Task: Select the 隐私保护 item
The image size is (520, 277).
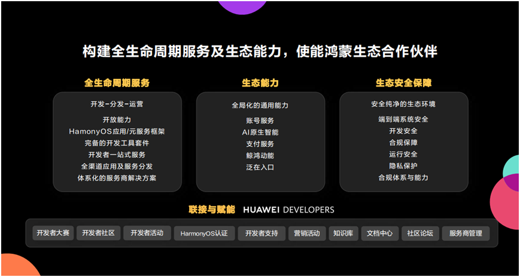Action: (403, 166)
